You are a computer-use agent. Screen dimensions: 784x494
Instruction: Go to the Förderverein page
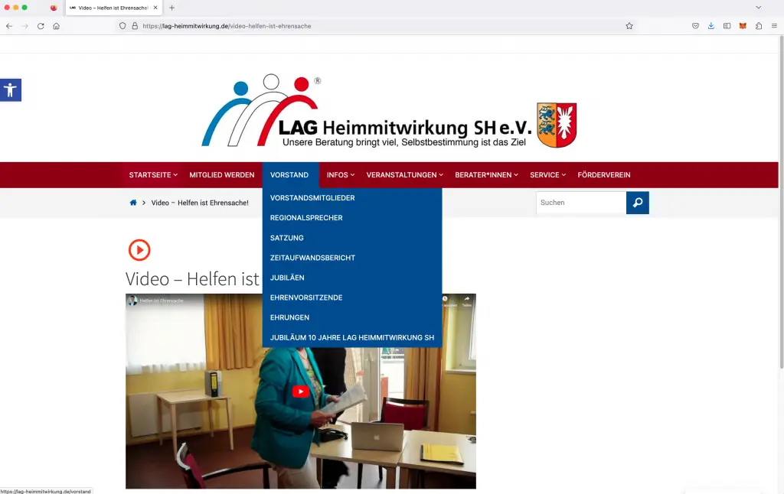click(x=604, y=175)
